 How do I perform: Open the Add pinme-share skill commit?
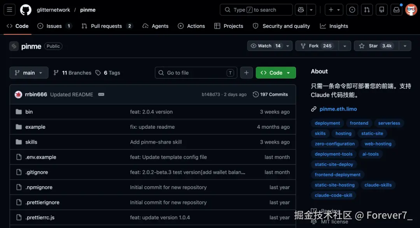156,142
